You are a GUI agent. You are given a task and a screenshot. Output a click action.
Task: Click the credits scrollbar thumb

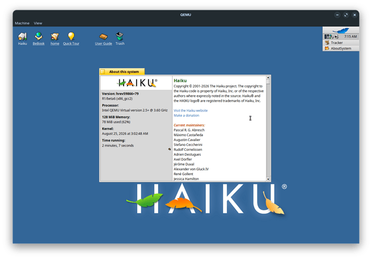pos(268,82)
